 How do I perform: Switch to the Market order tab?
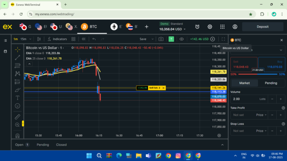pyautogui.click(x=244, y=83)
